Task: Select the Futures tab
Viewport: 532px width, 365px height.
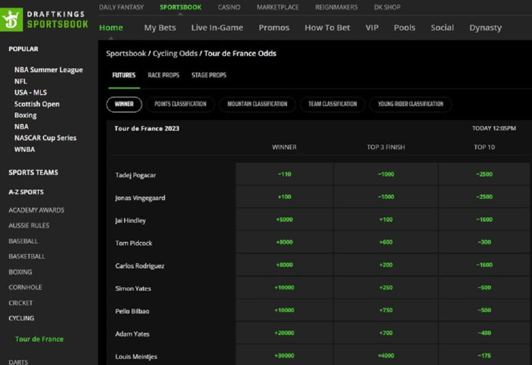Action: (124, 75)
